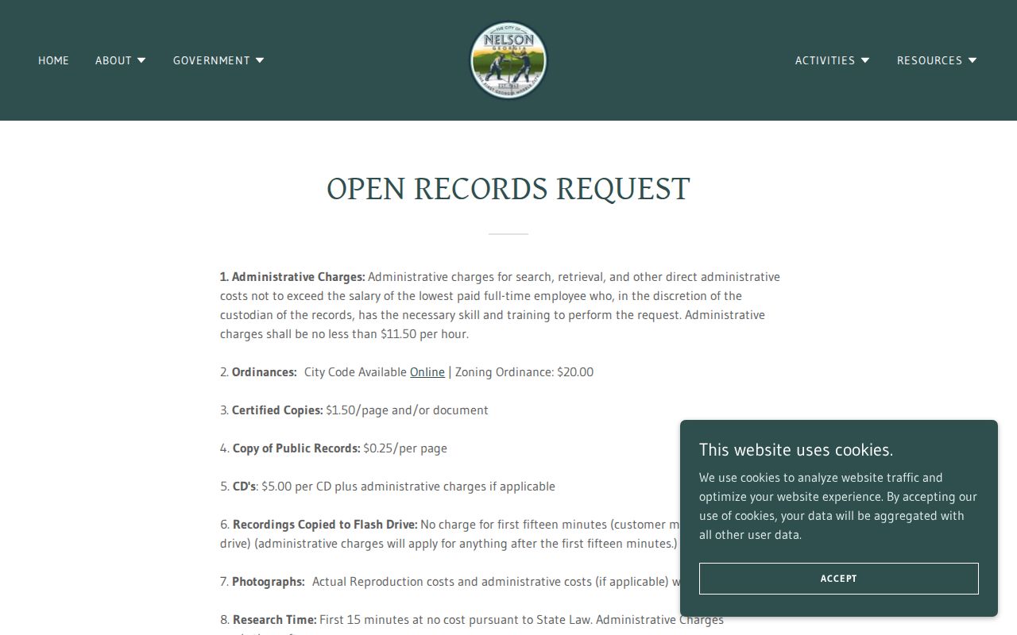Select the 'This website uses cookies.' heading
The width and height of the screenshot is (1017, 635).
[796, 449]
